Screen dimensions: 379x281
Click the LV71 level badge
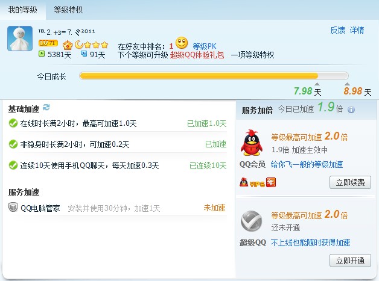pyautogui.click(x=48, y=43)
